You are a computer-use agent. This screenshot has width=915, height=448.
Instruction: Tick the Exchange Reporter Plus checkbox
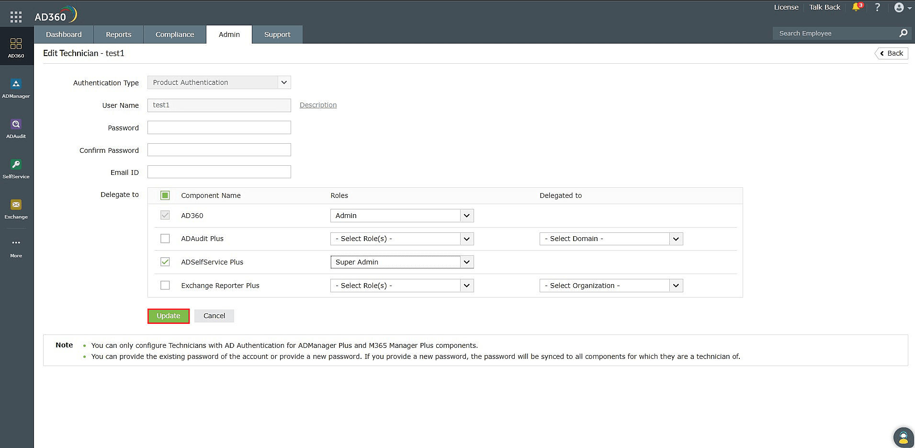click(x=165, y=286)
